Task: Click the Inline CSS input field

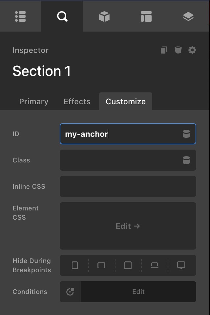Action: 128,186
